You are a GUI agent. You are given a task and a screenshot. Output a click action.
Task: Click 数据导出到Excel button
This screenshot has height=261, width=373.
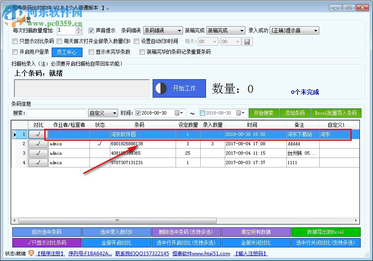[326, 232]
